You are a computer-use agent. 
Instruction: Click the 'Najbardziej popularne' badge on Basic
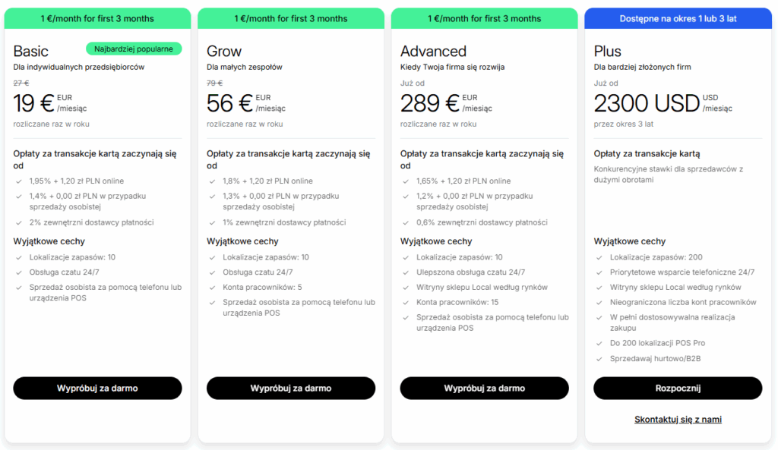[x=134, y=49]
